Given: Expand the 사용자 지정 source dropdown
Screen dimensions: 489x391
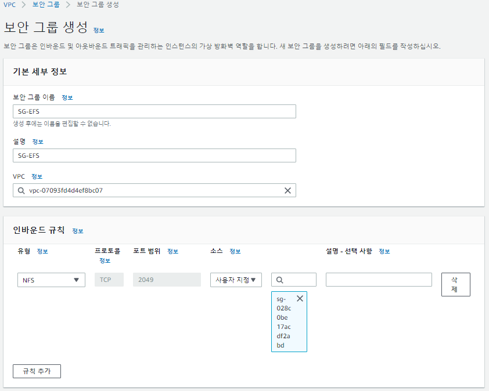Looking at the screenshot, I should point(236,280).
